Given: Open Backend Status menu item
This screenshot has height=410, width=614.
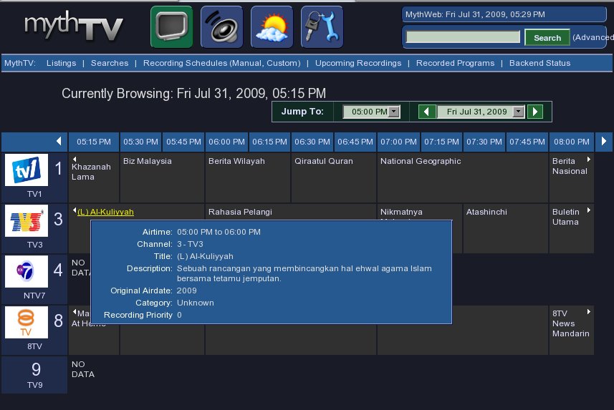Looking at the screenshot, I should click(x=539, y=63).
